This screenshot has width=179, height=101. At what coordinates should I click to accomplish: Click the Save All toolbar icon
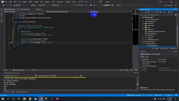[20, 5]
